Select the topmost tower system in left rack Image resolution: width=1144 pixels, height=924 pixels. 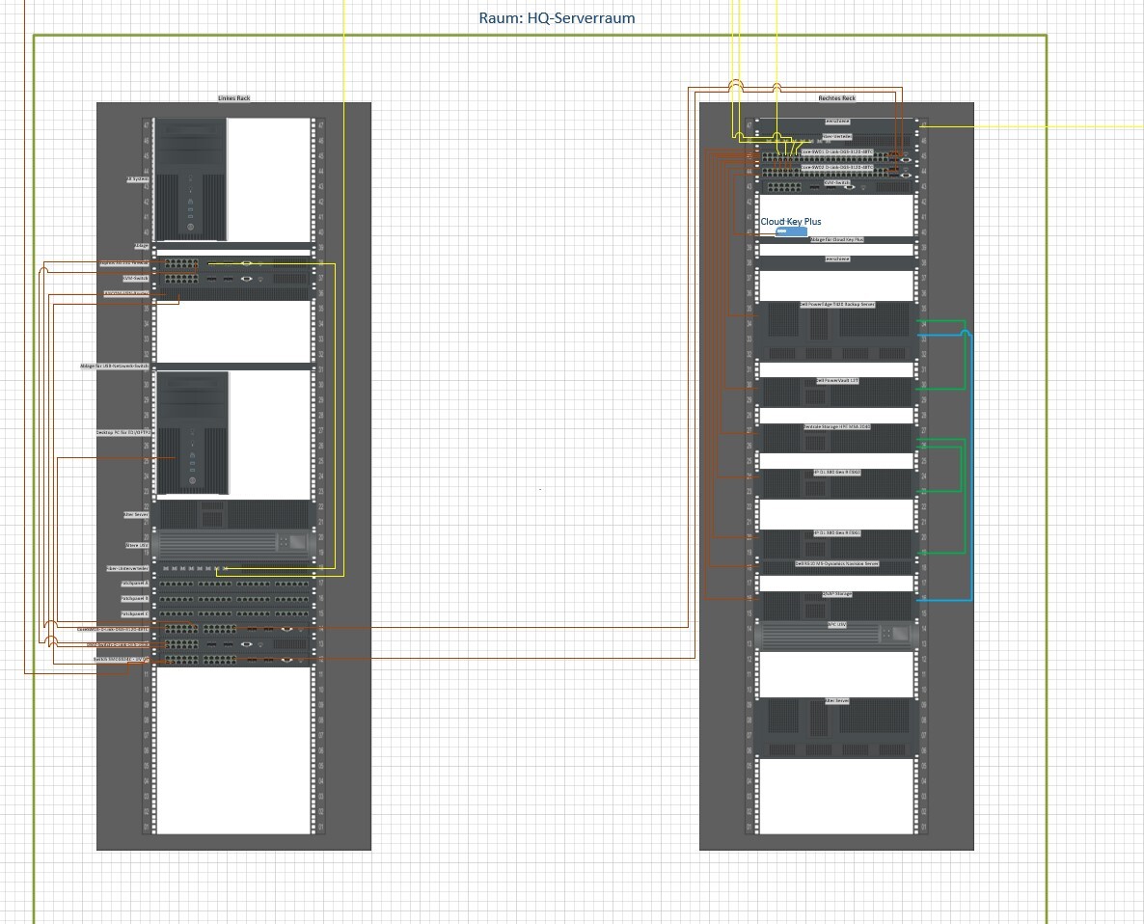click(191, 179)
